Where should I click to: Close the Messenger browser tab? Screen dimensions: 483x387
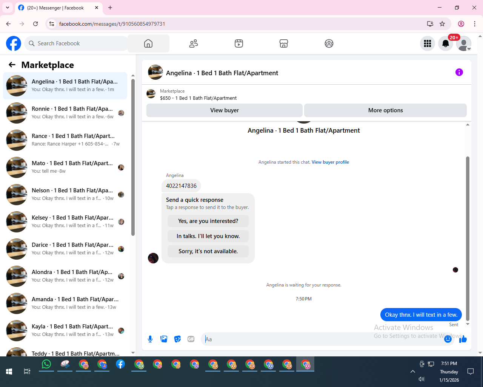[97, 8]
